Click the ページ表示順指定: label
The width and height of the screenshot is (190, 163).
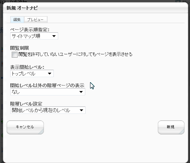[x=30, y=30]
